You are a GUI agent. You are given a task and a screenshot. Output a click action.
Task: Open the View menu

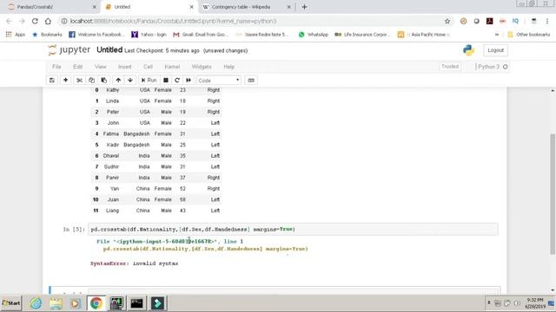click(101, 67)
